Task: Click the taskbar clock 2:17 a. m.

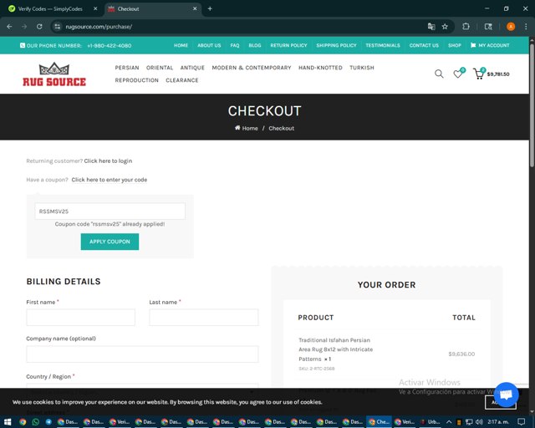Action: [498, 422]
